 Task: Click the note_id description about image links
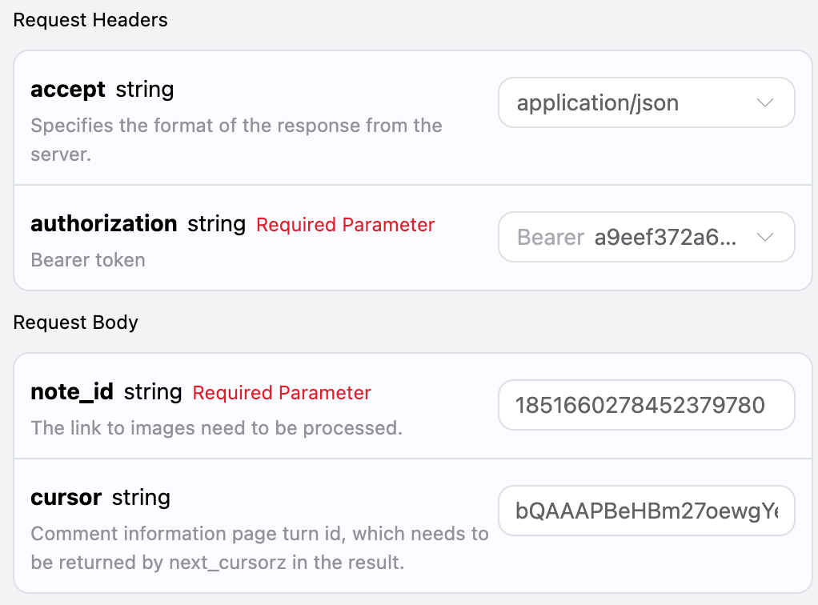(x=216, y=428)
